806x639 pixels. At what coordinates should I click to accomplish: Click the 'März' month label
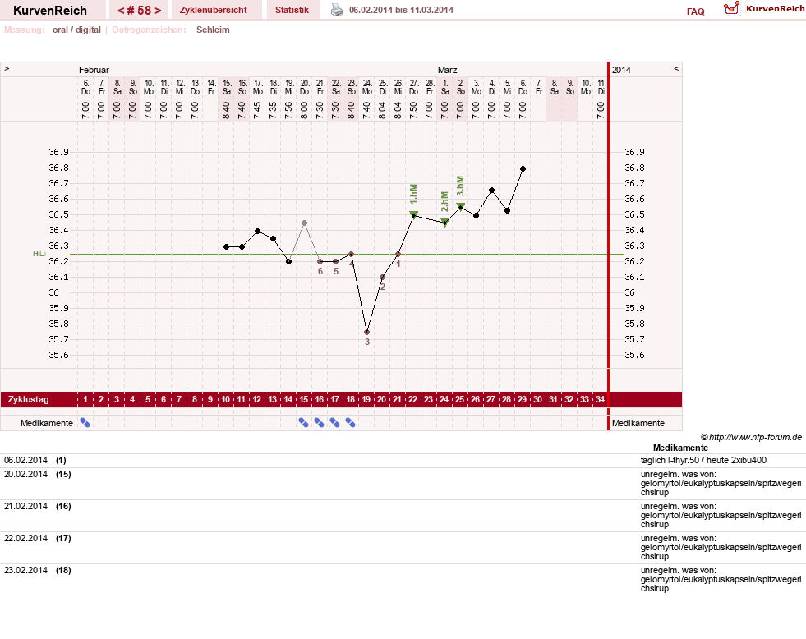(447, 70)
